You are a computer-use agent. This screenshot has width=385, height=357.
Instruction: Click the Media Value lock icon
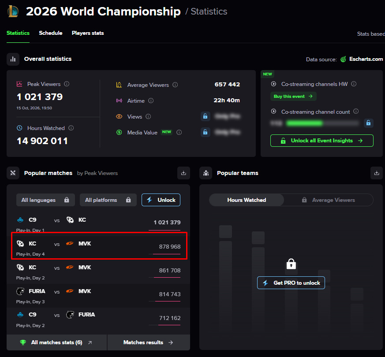pos(205,132)
